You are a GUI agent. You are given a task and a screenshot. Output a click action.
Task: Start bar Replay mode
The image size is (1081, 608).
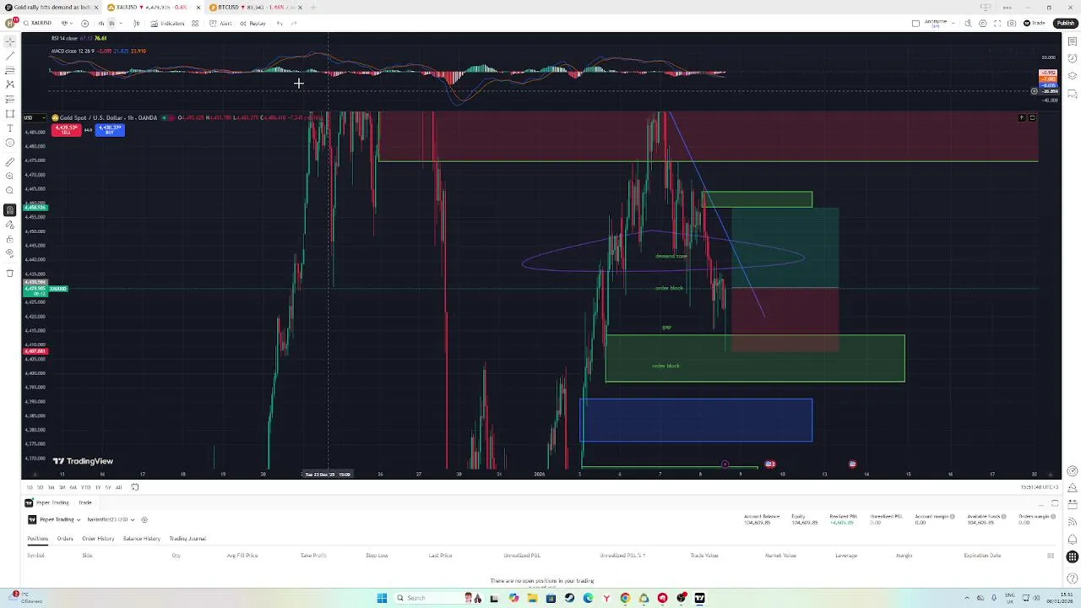(253, 24)
